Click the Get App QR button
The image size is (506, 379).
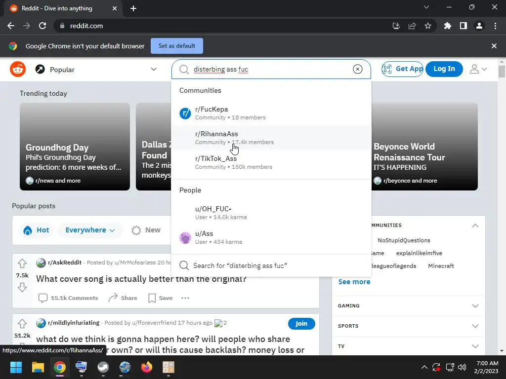point(402,69)
